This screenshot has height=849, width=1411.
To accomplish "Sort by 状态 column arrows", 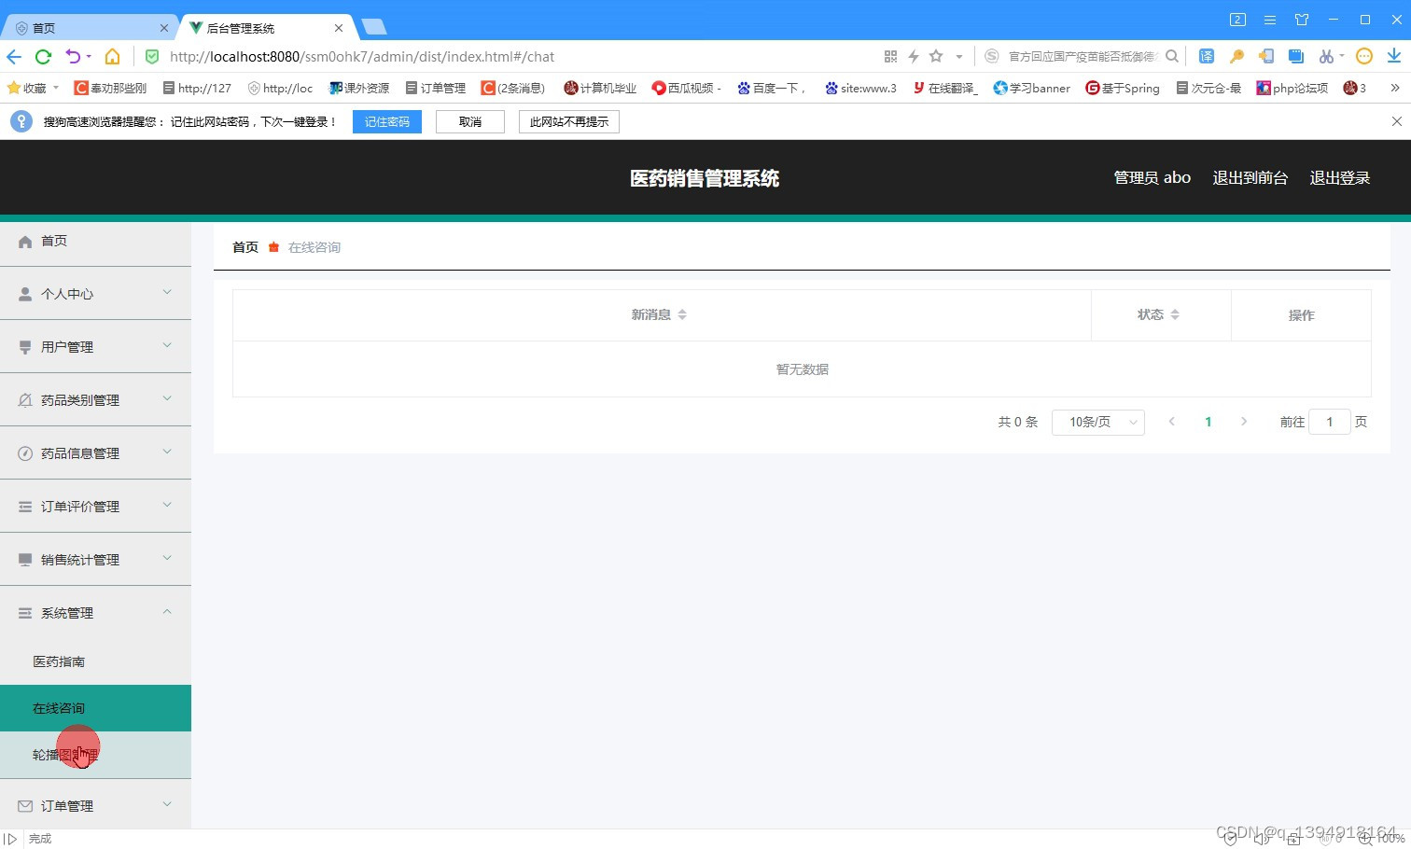I will 1175,315.
